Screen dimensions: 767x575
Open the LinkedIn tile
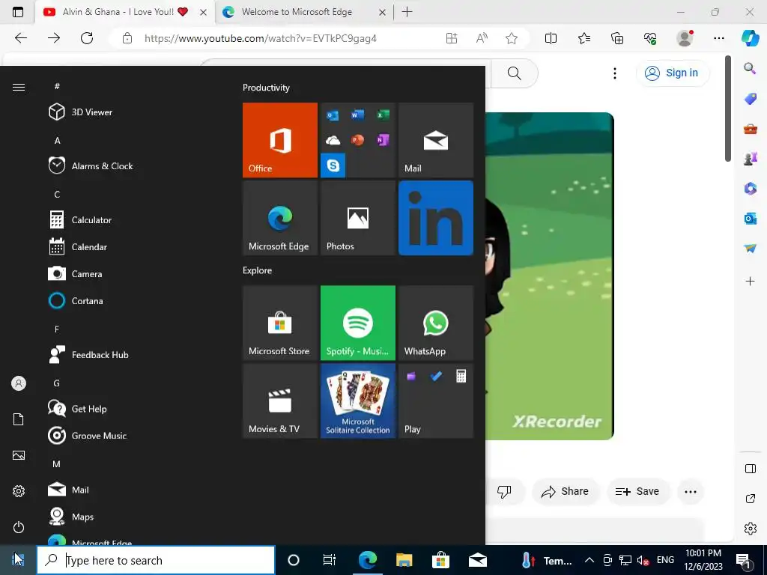pos(436,218)
